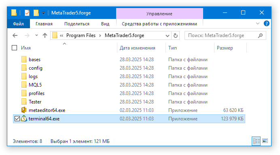This screenshot has width=280, height=155.
Task: Click the Управление contextual tab header
Action: (x=159, y=14)
